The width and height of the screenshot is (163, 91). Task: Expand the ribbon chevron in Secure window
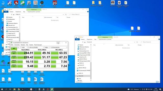pyautogui.click(x=157, y=39)
